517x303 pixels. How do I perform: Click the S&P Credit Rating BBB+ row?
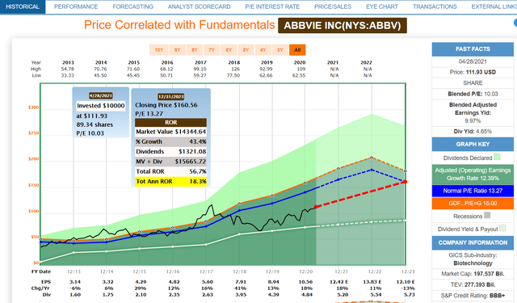[x=473, y=296]
